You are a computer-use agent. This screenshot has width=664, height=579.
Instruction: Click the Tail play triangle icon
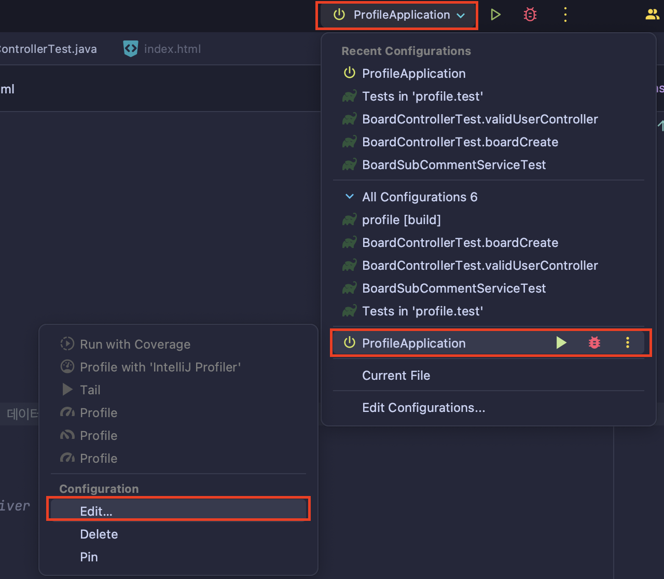[67, 389]
